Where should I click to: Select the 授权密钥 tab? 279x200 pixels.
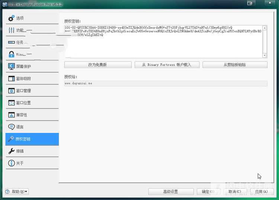[x=32, y=139]
